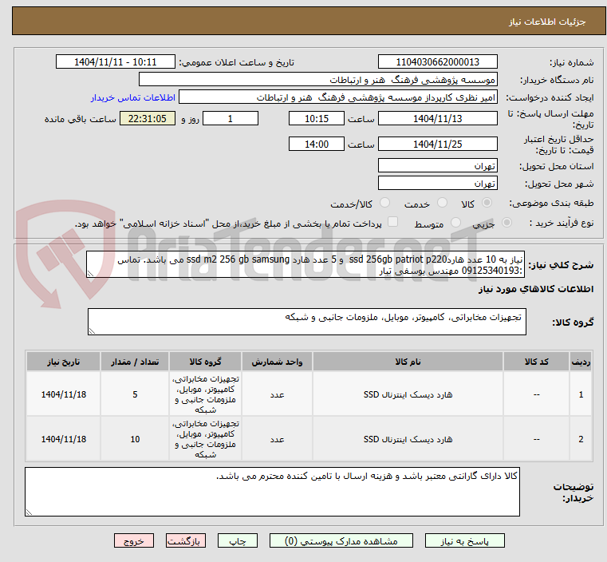Image resolution: width=607 pixels, height=562 pixels.
Task: Click the پاسخ به نیاز button
Action: pos(464,540)
